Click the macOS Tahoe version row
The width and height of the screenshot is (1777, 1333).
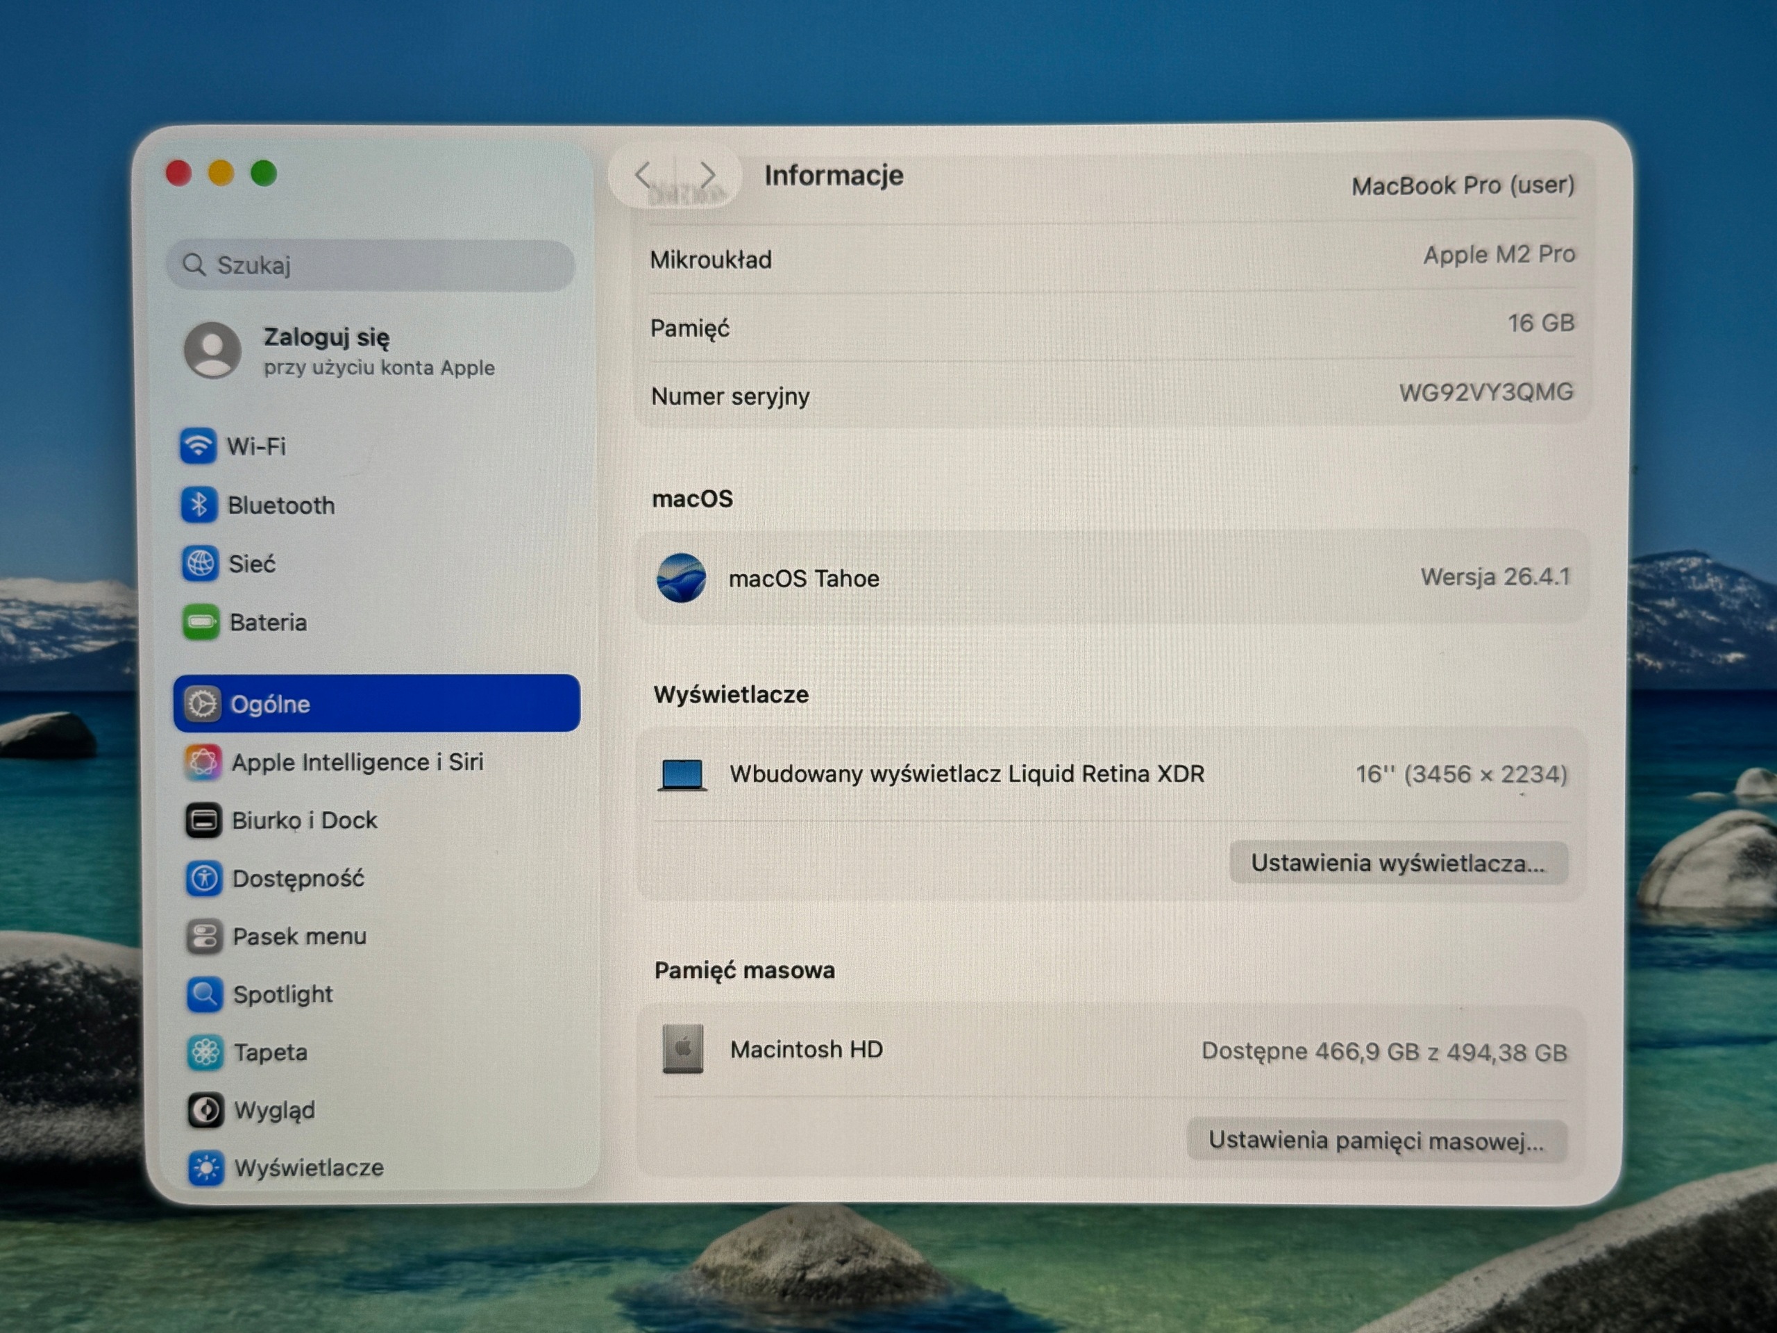tap(1113, 577)
